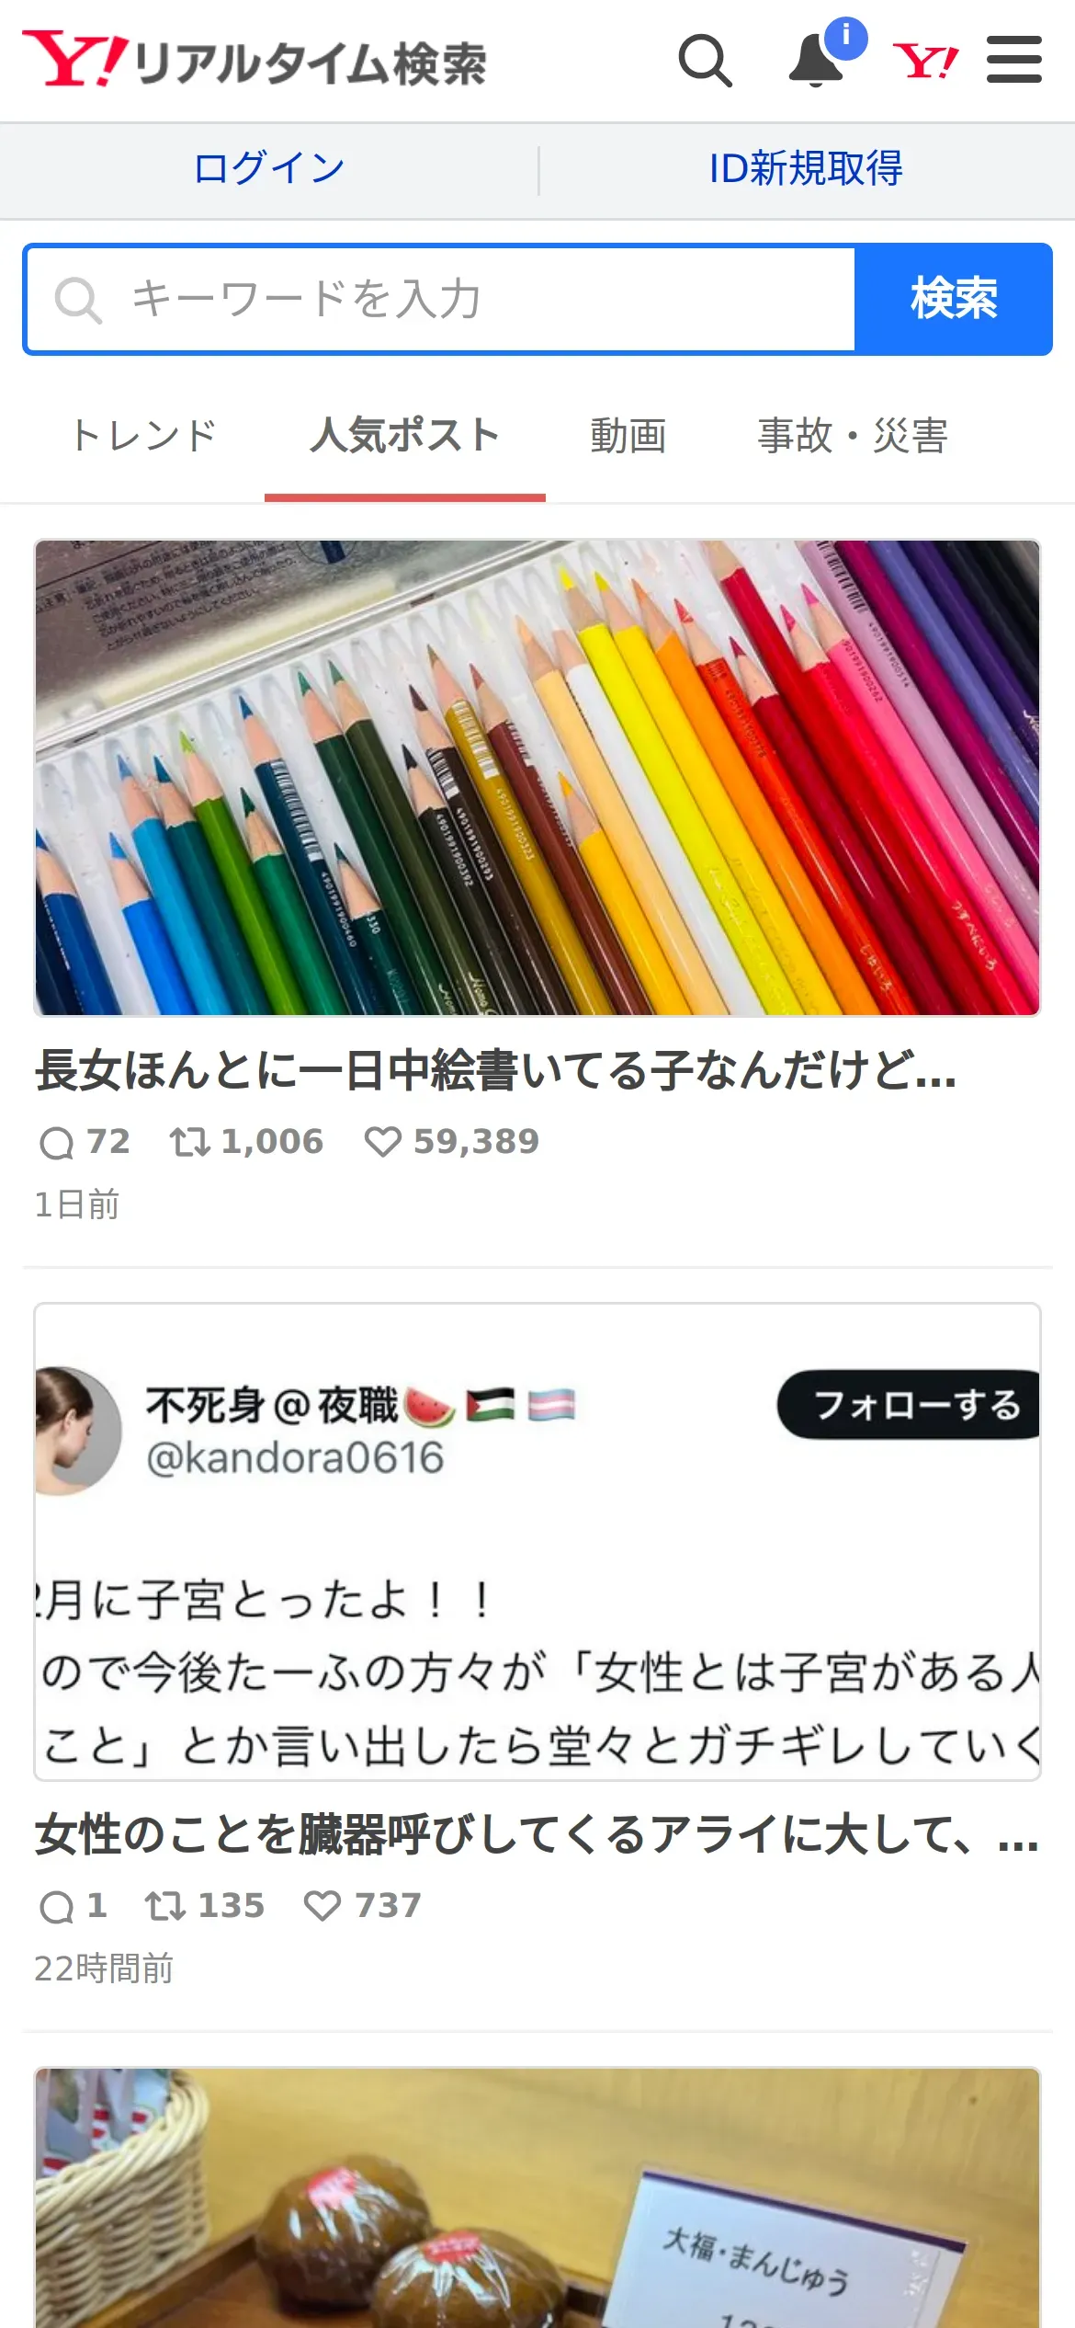Click the ID新規取得 link
Image resolution: width=1075 pixels, height=2328 pixels.
coord(806,168)
